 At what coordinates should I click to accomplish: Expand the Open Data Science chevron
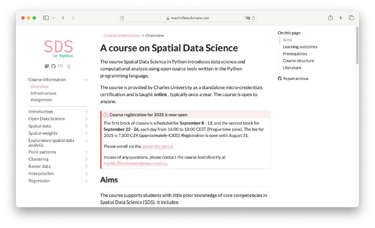(x=87, y=119)
